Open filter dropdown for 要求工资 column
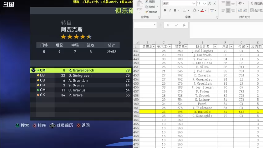The height and width of the screenshot is (148, 263). tap(170, 46)
